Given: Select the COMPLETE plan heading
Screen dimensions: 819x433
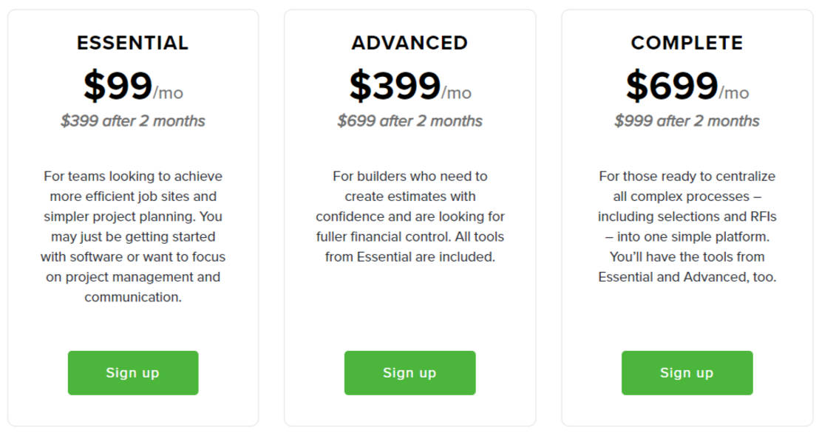Looking at the screenshot, I should pyautogui.click(x=687, y=43).
